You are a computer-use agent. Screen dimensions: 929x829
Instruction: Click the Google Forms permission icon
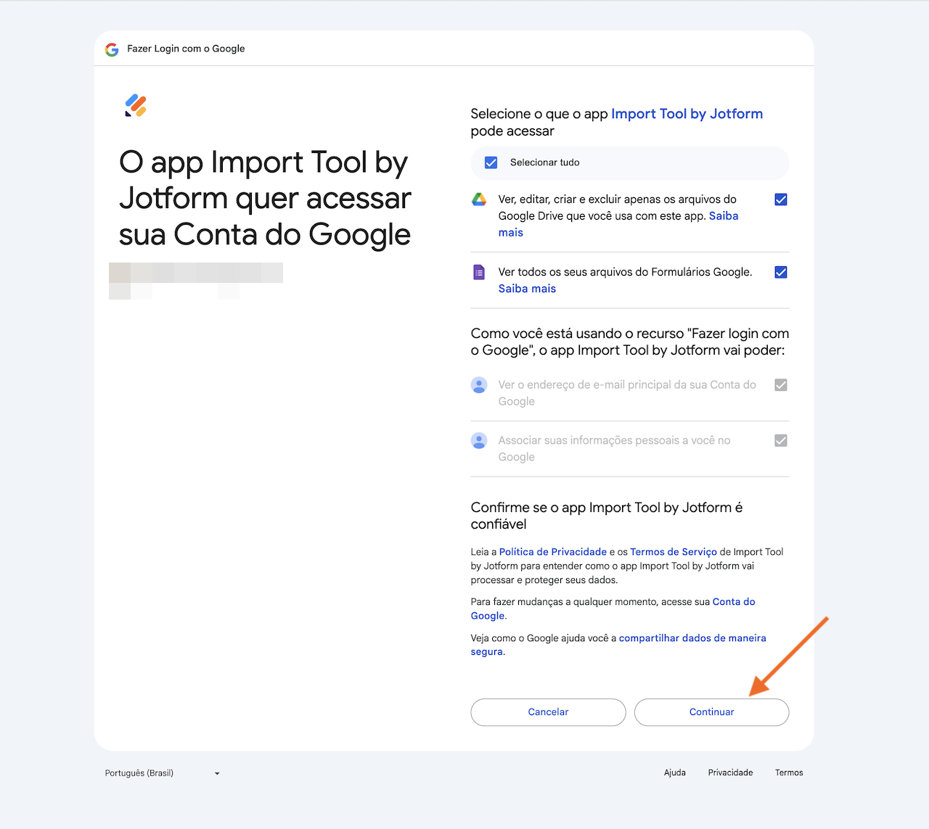coord(479,272)
